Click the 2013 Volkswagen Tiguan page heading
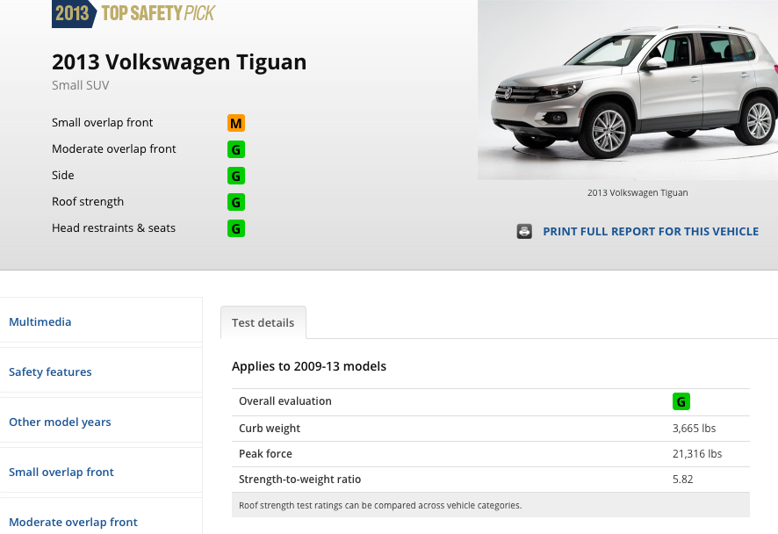778x534 pixels. click(179, 62)
